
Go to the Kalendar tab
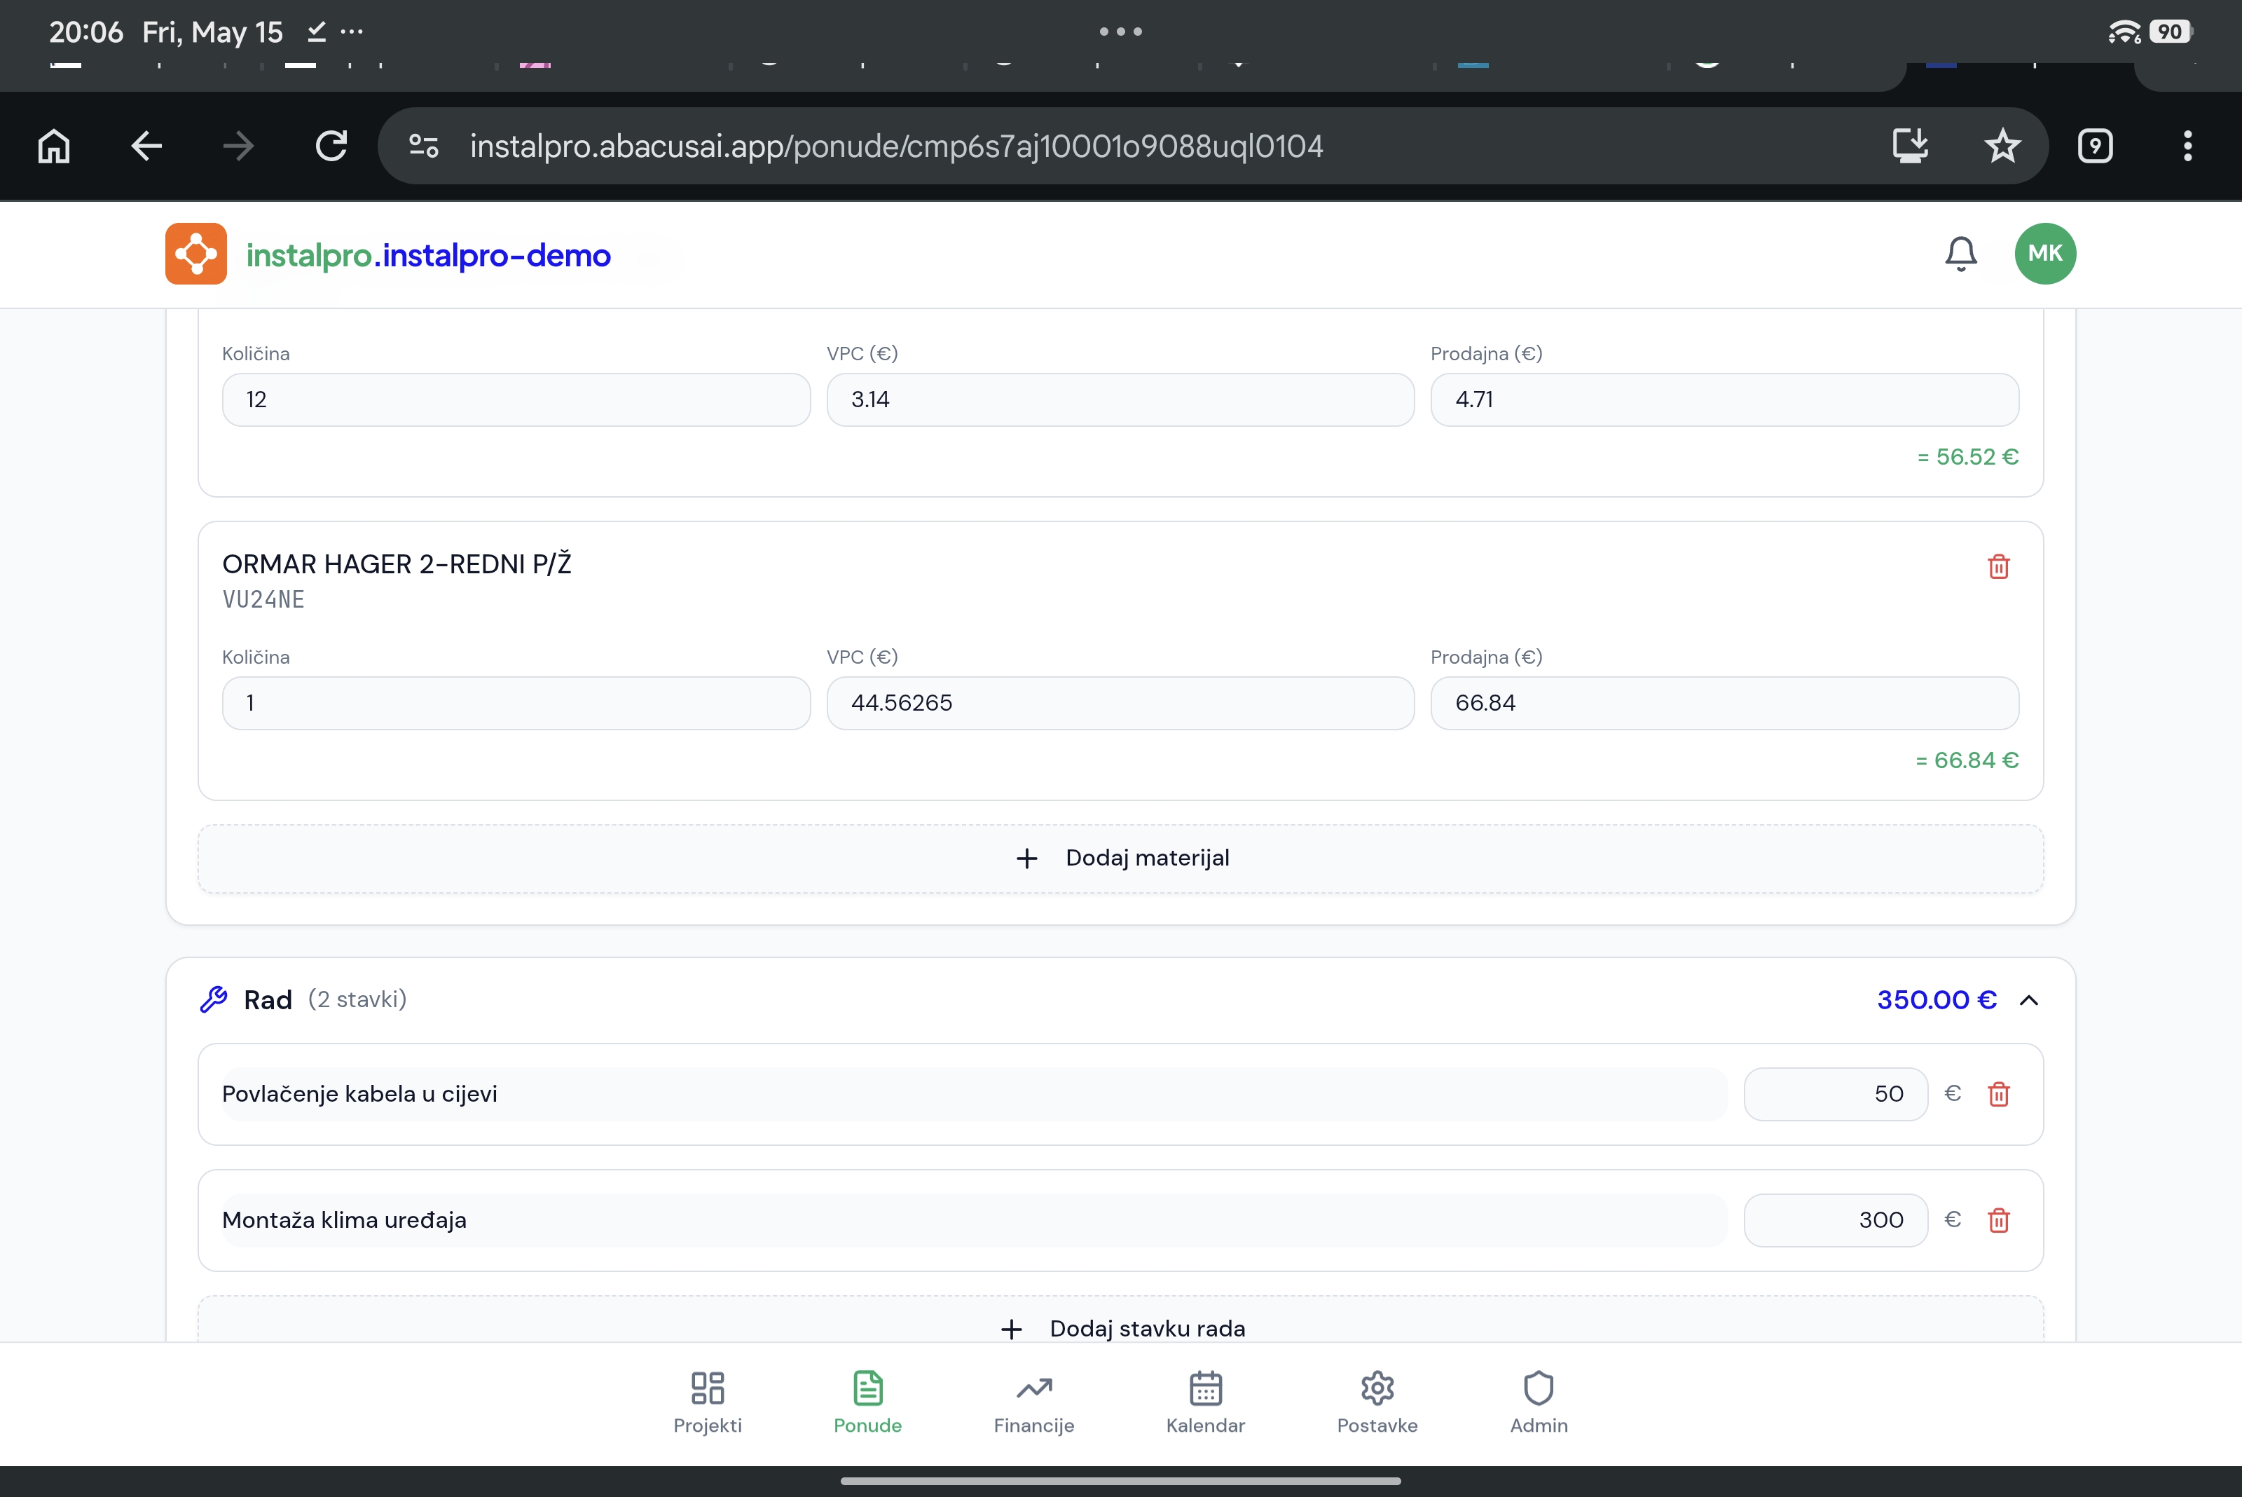pos(1206,1402)
